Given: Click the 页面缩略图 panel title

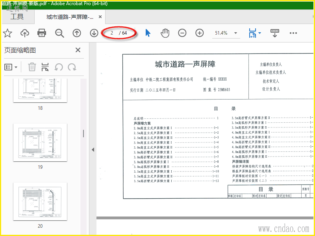Looking at the screenshot, I should (20, 50).
